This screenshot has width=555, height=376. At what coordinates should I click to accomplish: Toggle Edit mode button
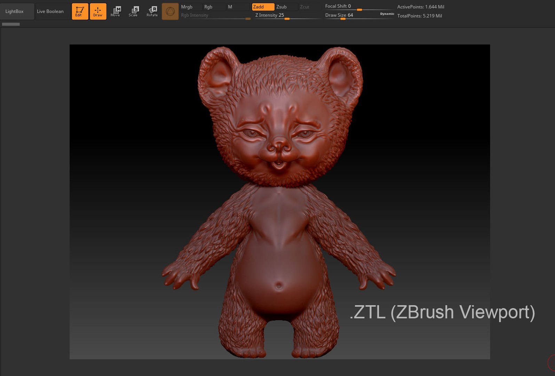tap(80, 11)
